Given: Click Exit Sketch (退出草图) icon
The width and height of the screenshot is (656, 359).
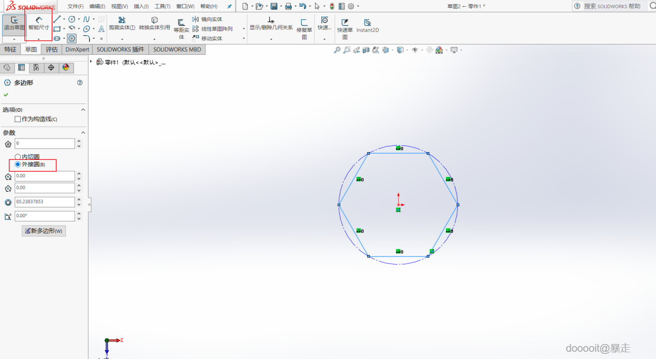Looking at the screenshot, I should tap(14, 23).
